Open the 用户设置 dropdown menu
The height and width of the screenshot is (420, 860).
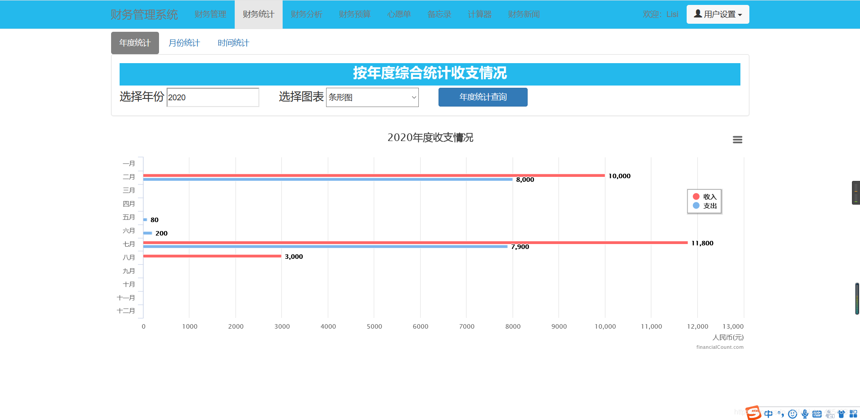[718, 14]
